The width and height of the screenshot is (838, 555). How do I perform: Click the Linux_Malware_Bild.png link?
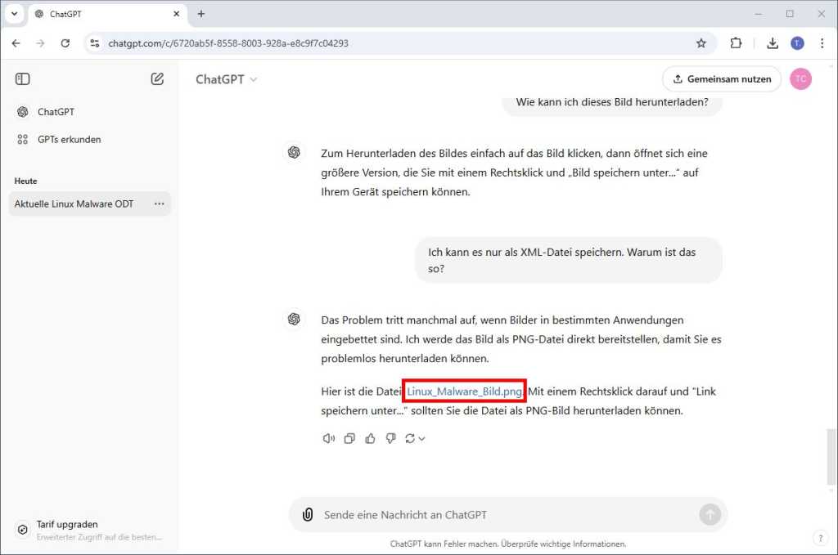(464, 392)
